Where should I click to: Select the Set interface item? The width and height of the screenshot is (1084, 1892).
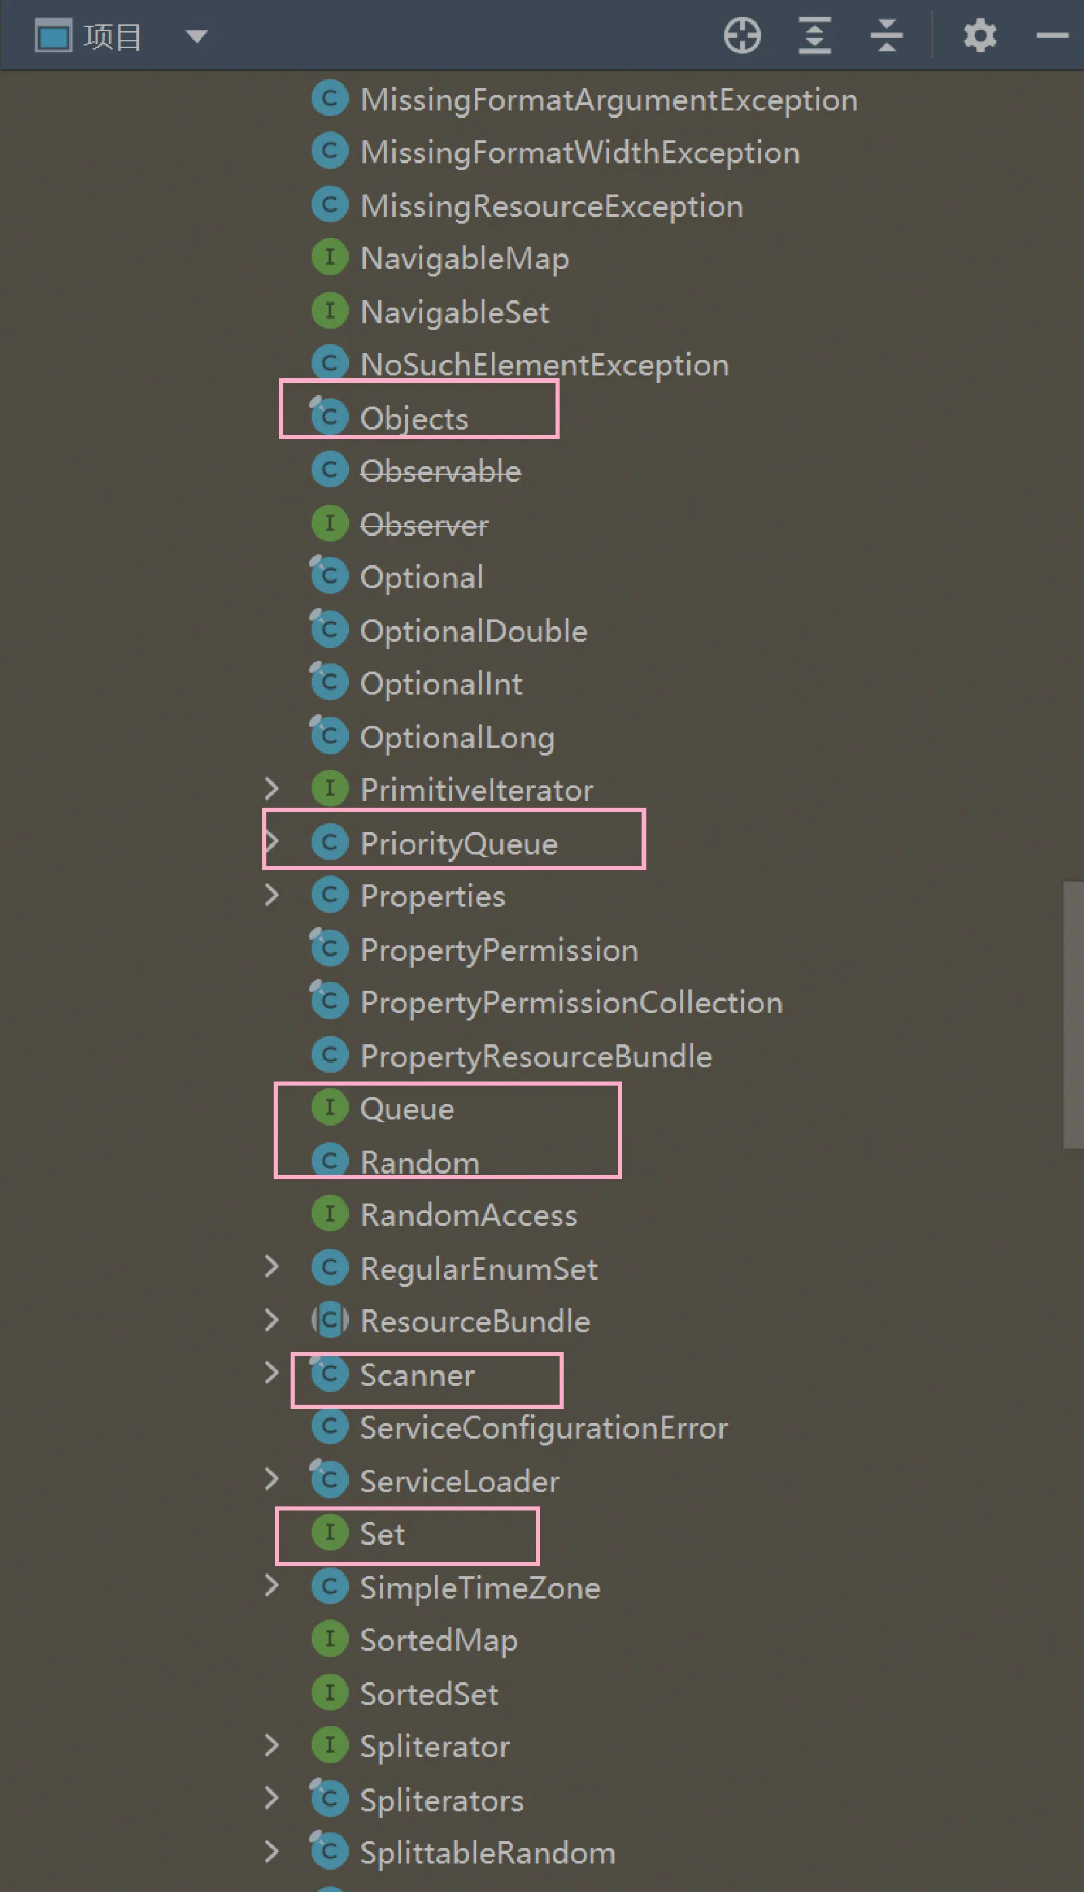pyautogui.click(x=382, y=1533)
